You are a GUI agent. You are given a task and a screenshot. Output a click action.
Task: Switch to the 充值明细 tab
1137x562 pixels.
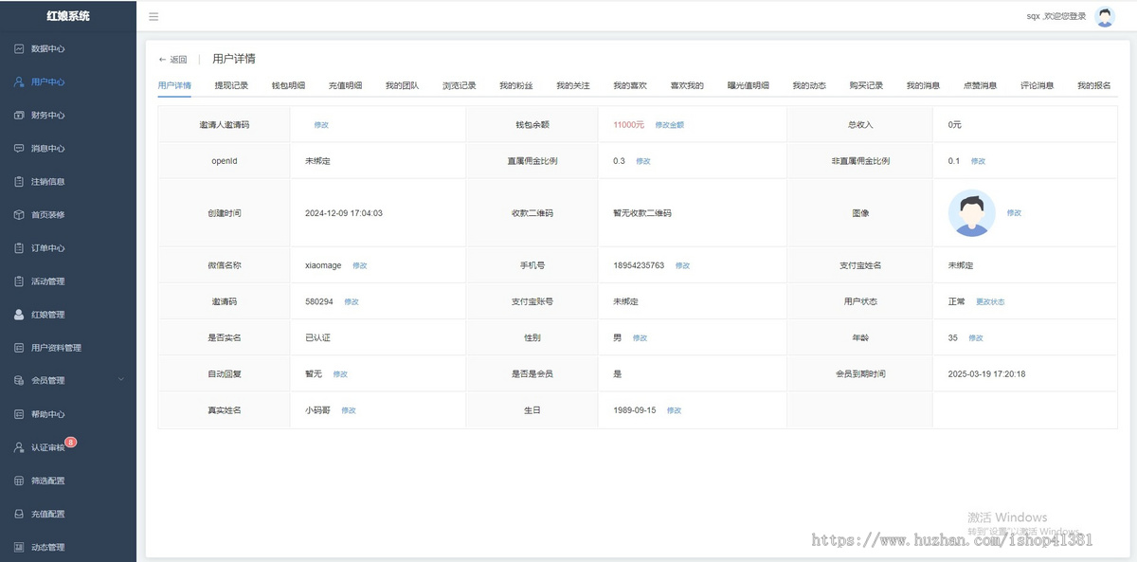[x=345, y=85]
